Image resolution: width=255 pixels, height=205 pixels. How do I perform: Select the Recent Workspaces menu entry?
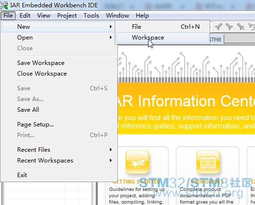tap(59, 161)
